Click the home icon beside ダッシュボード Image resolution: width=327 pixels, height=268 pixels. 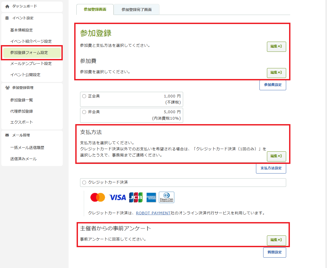[7, 6]
